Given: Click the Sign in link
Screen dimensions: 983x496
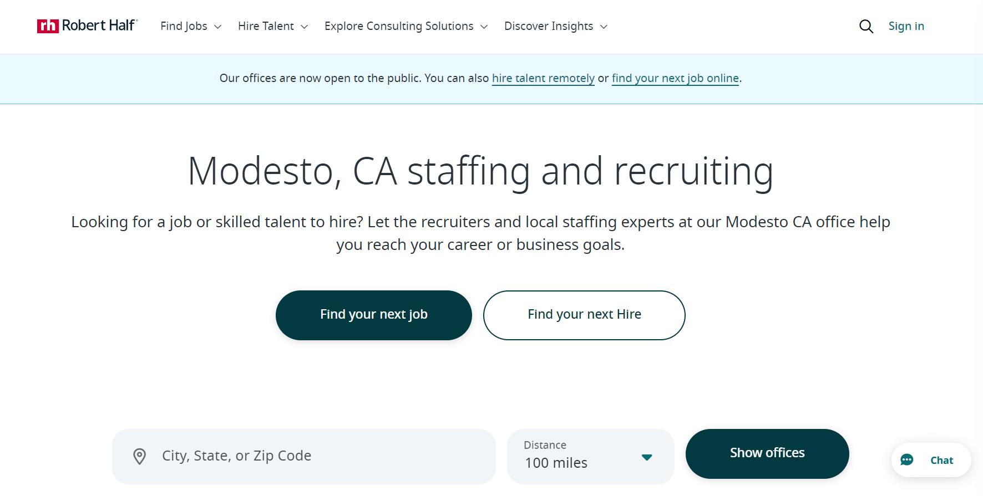Looking at the screenshot, I should click(906, 26).
